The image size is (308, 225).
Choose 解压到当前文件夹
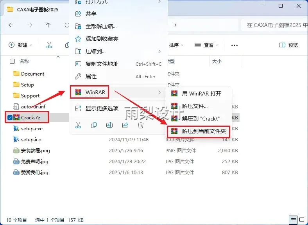[x=199, y=131]
